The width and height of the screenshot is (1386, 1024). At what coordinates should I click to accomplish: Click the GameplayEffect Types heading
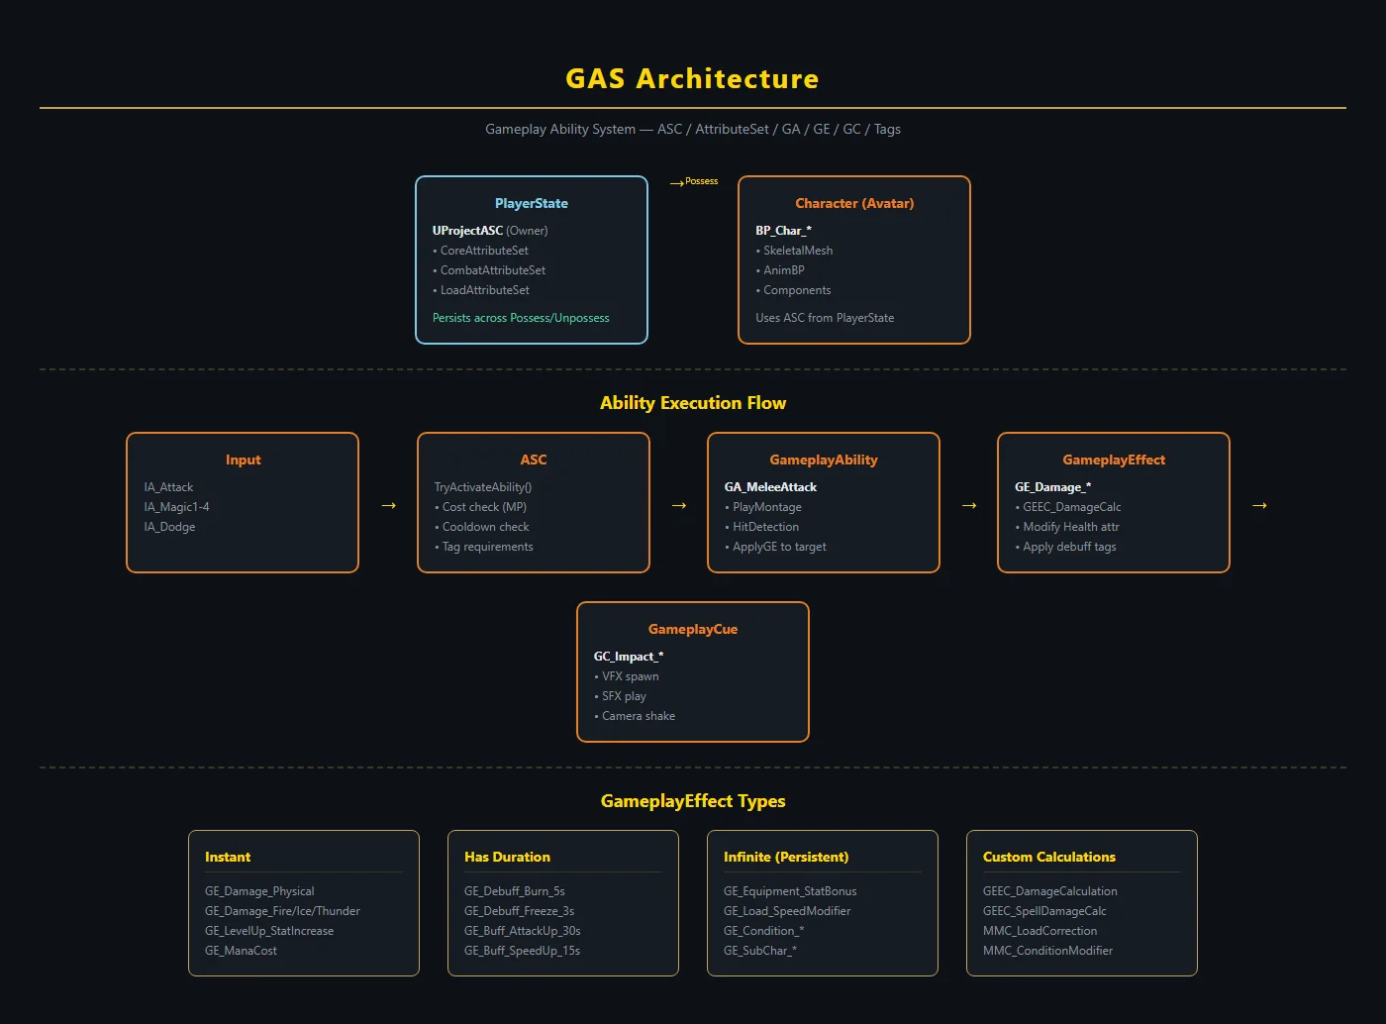[x=693, y=801]
